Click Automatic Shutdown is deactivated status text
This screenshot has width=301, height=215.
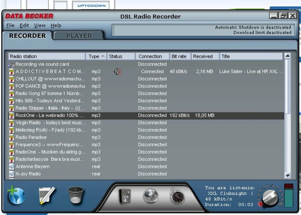(x=253, y=27)
